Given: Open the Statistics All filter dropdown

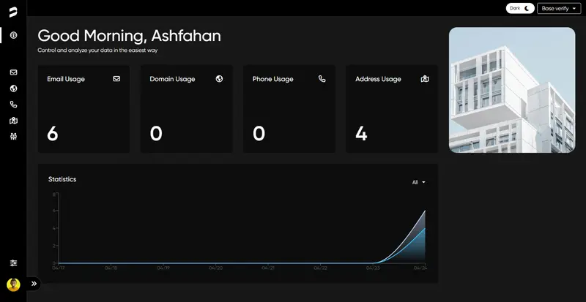Looking at the screenshot, I should pyautogui.click(x=418, y=182).
